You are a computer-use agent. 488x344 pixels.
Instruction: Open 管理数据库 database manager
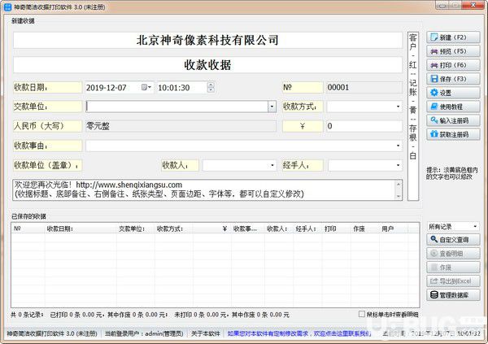coord(453,295)
